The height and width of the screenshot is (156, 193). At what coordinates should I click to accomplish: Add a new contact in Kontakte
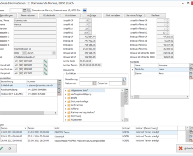(x=191, y=65)
